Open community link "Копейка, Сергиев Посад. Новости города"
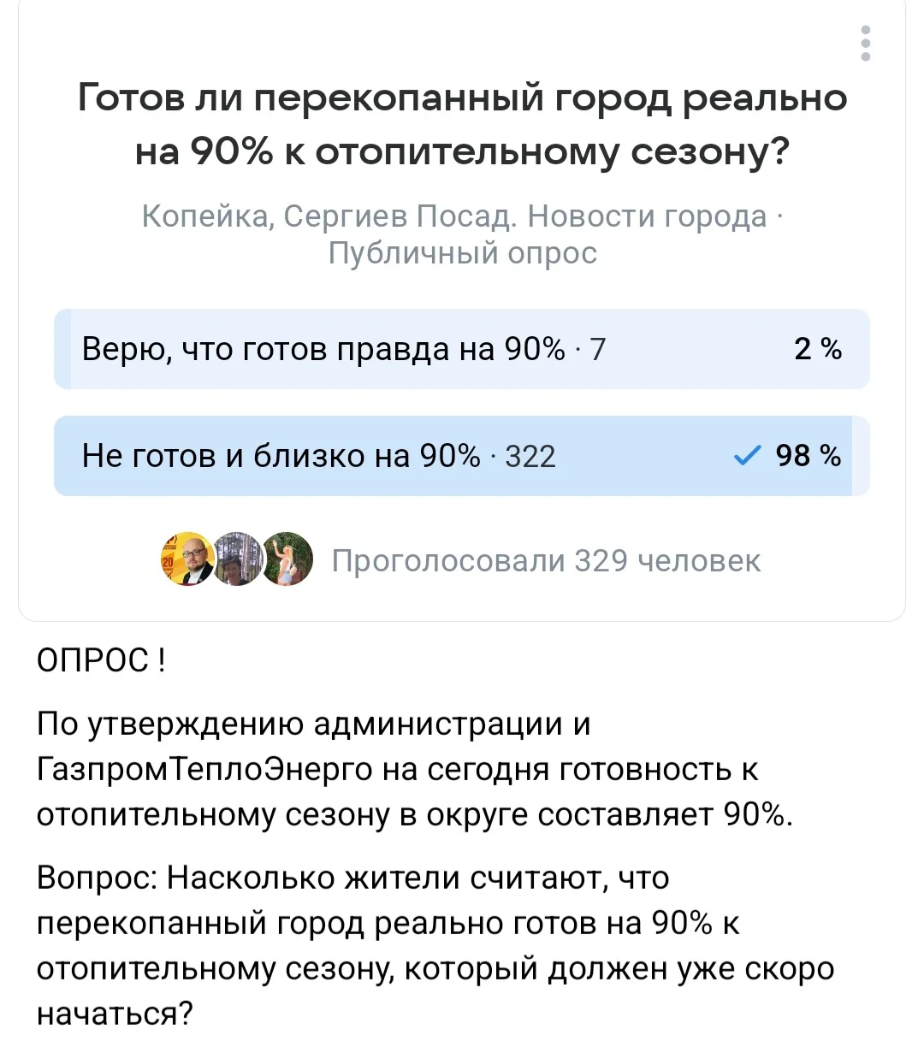The image size is (924, 1047). [454, 216]
